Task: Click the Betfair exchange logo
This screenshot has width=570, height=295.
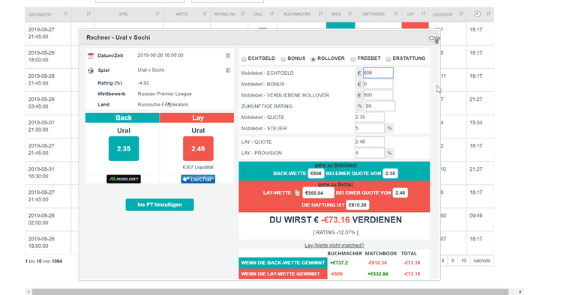Action: pyautogui.click(x=198, y=179)
